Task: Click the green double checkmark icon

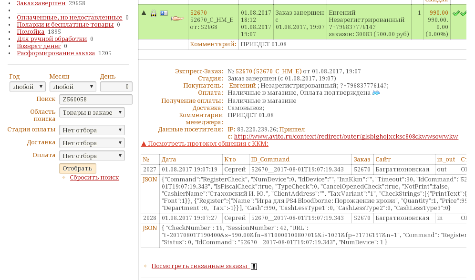Action: click(459, 13)
